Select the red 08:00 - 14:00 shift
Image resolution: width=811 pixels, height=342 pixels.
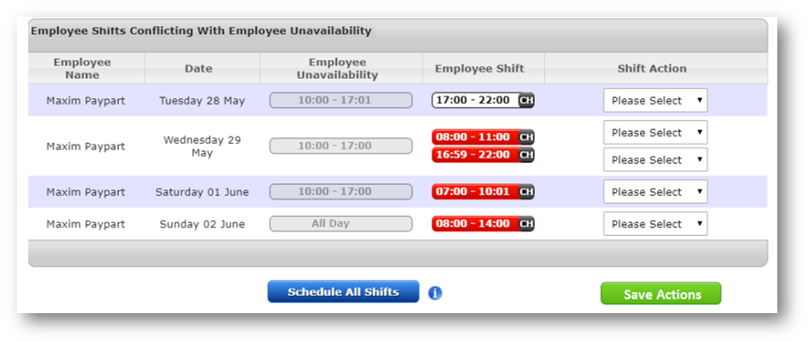[x=475, y=224]
